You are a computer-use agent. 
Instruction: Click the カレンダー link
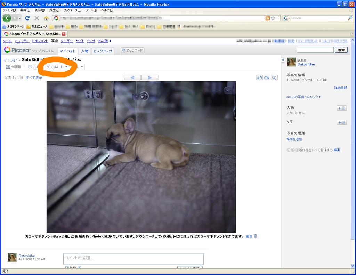click(x=22, y=41)
